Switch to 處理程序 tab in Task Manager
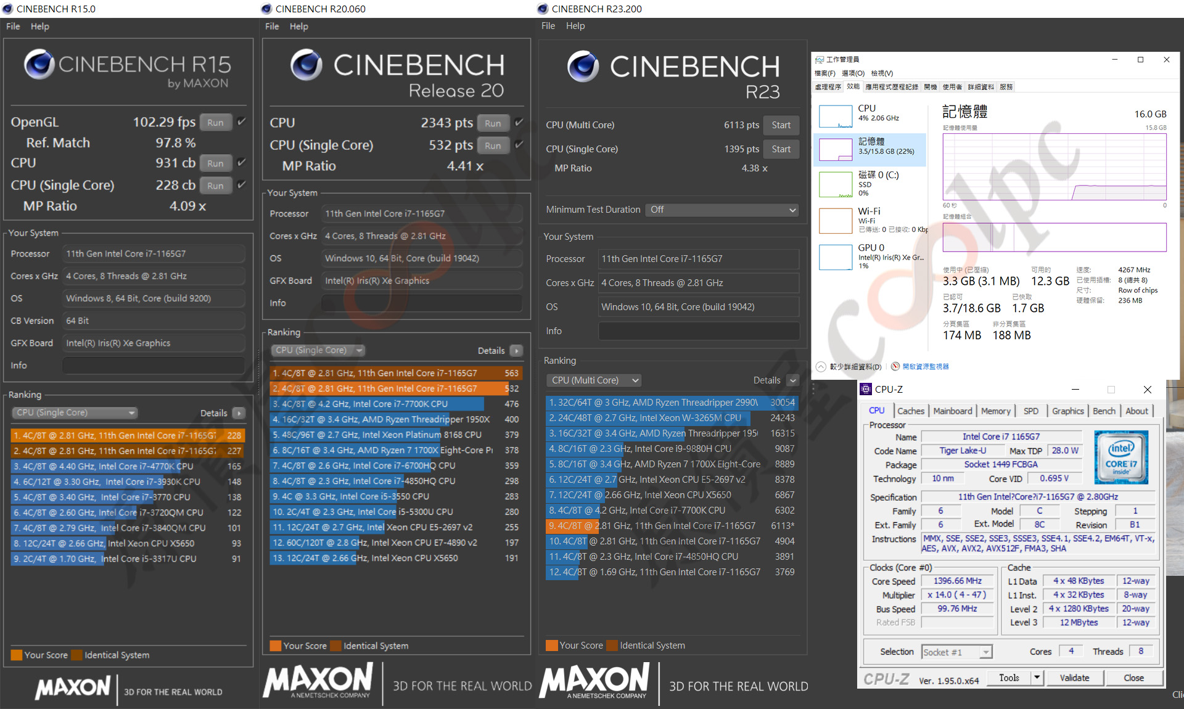The width and height of the screenshot is (1184, 709). (828, 87)
